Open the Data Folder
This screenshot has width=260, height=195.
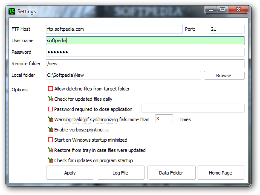pos(171,172)
